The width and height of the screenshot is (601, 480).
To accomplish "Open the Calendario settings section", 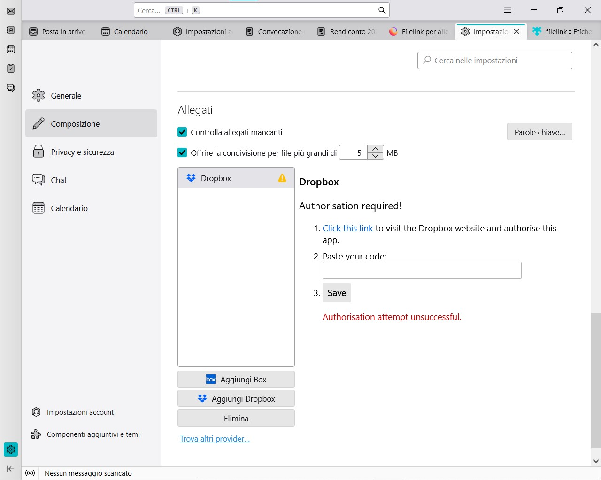I will click(91, 208).
